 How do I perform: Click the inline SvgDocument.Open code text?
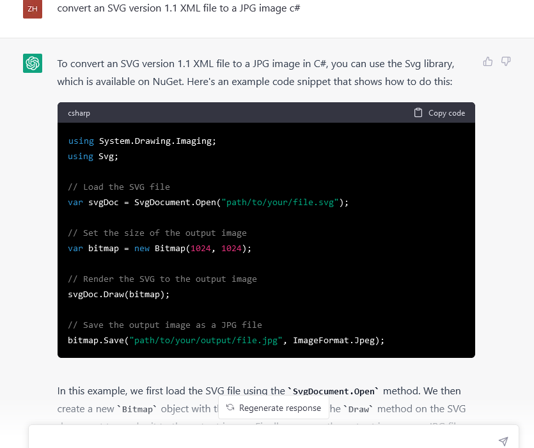tap(333, 391)
